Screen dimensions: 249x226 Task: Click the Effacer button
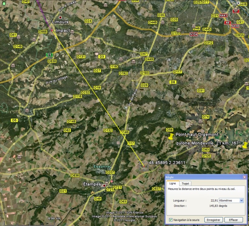point(233,220)
